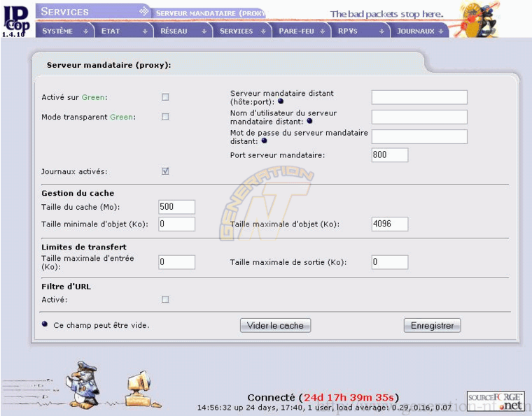Viewport: 532px width, 416px height.
Task: Click the 'Limites de transfert' heading
Action: click(x=84, y=247)
